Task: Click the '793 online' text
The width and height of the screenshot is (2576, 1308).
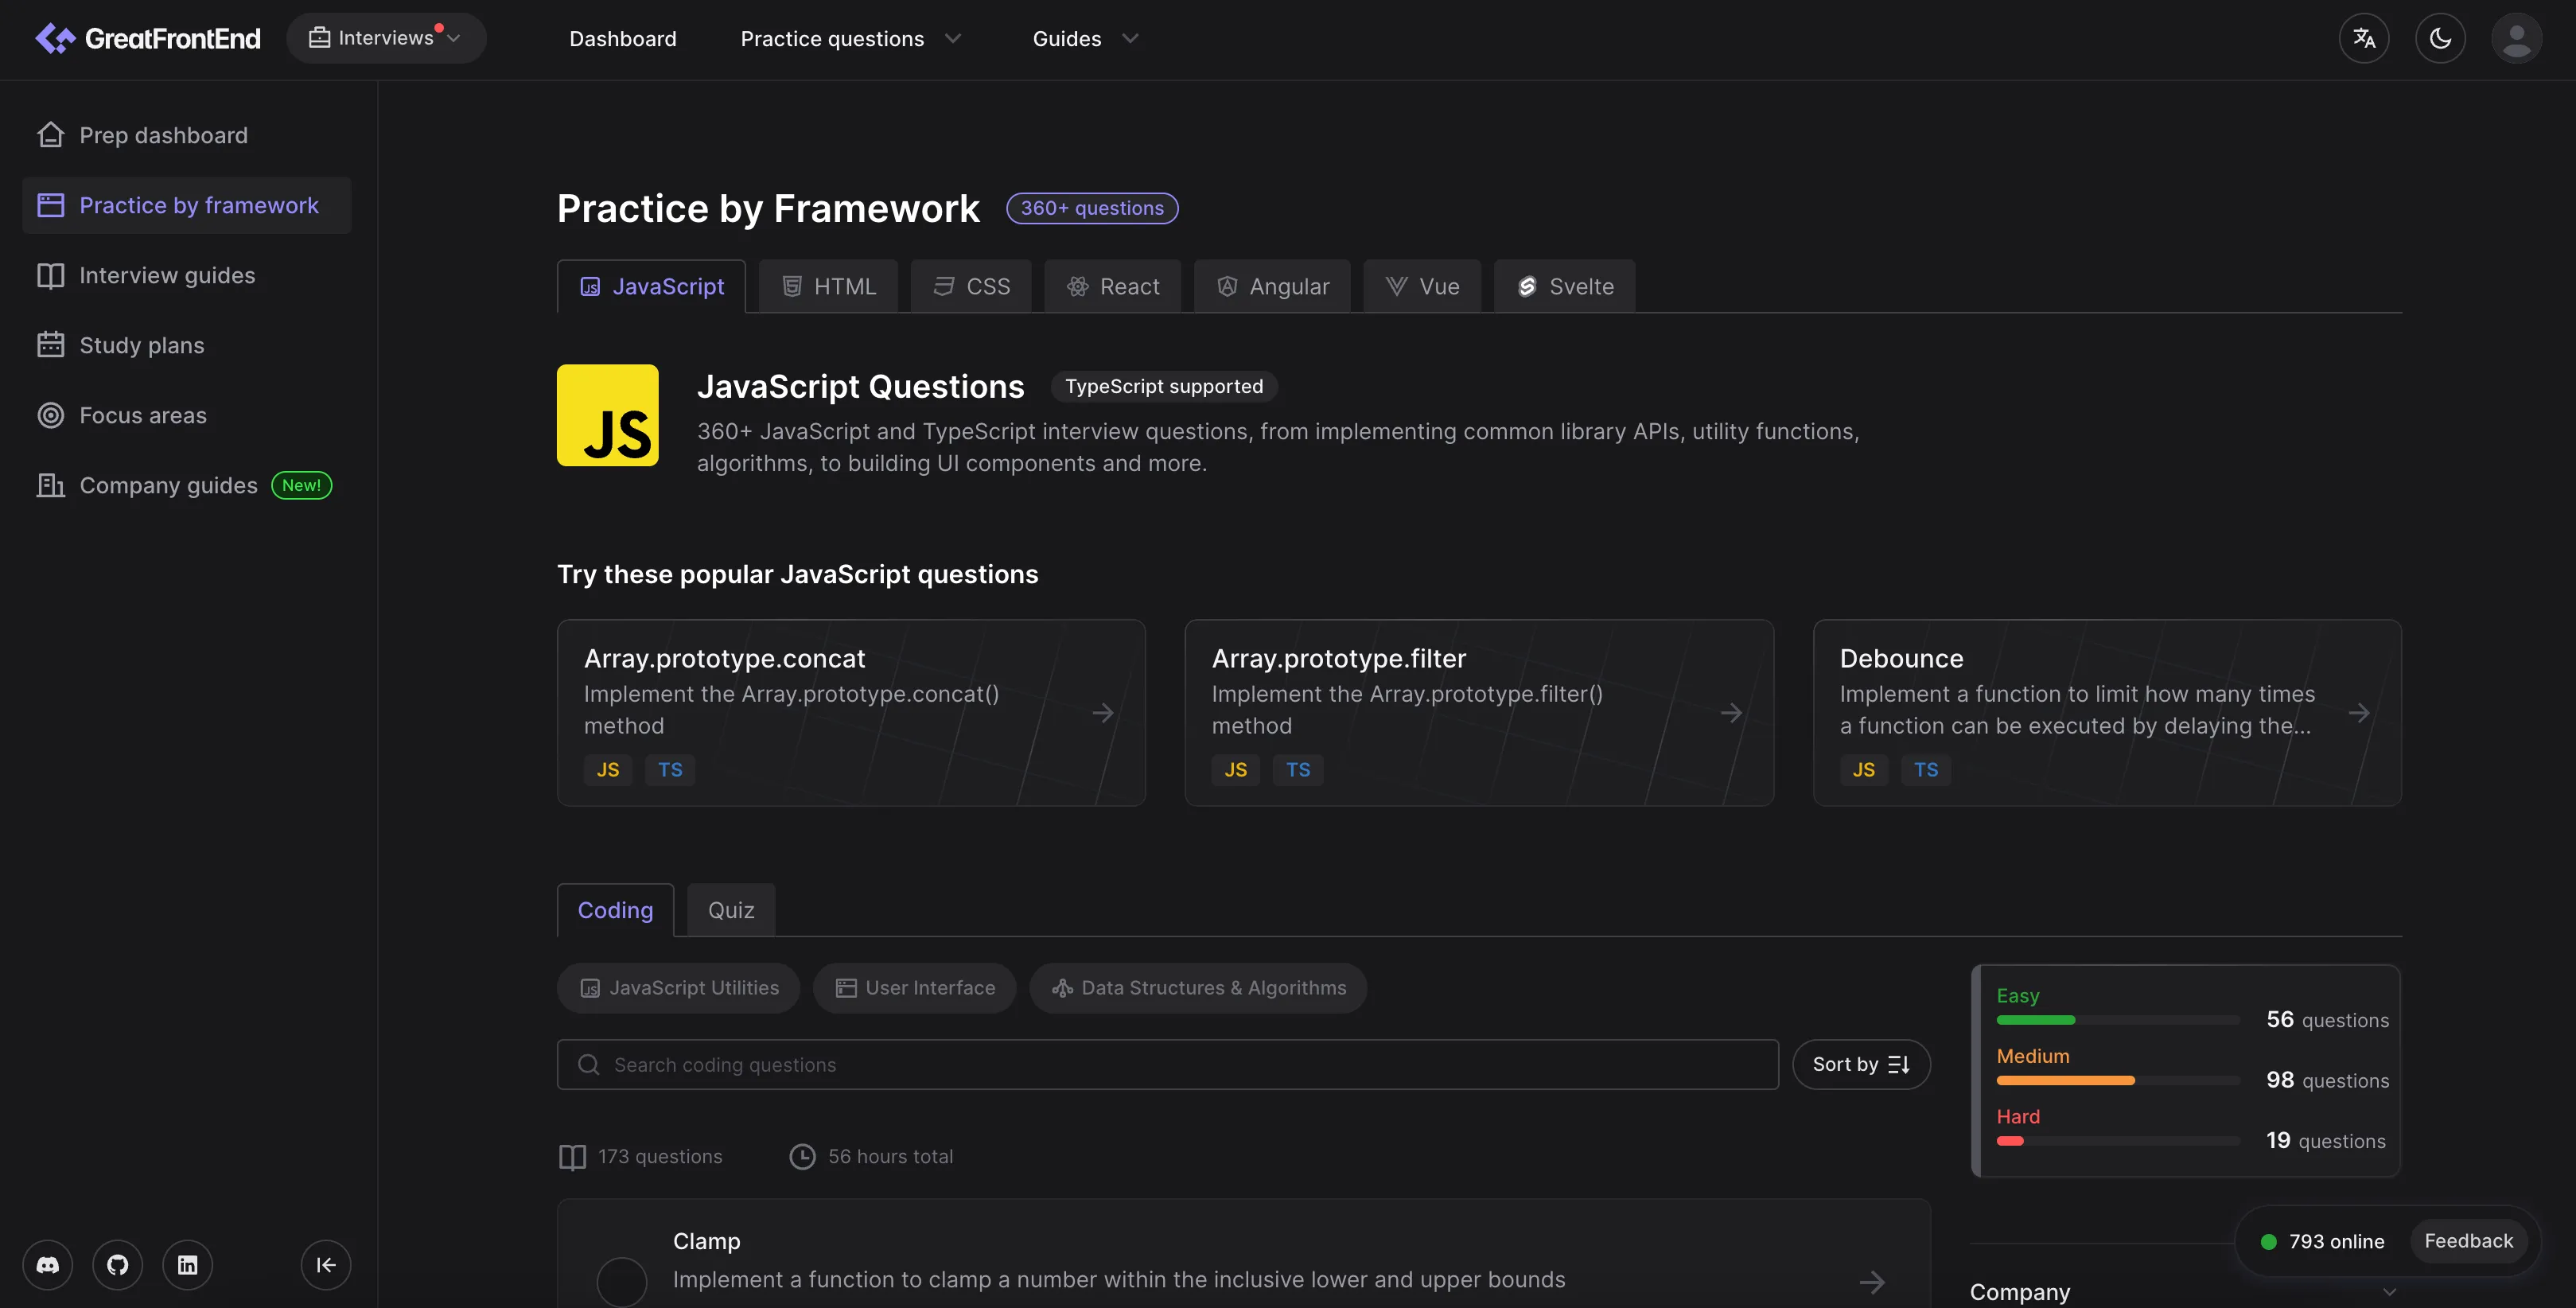Action: tap(2336, 1241)
